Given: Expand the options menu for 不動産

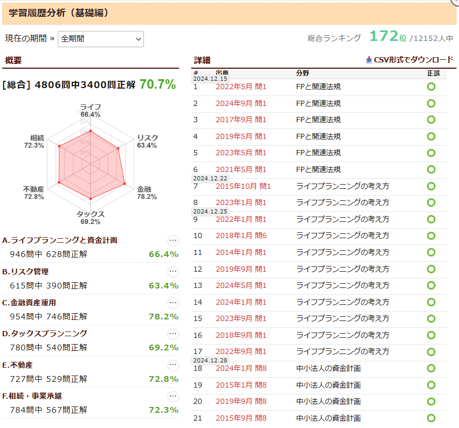Looking at the screenshot, I should (x=173, y=365).
